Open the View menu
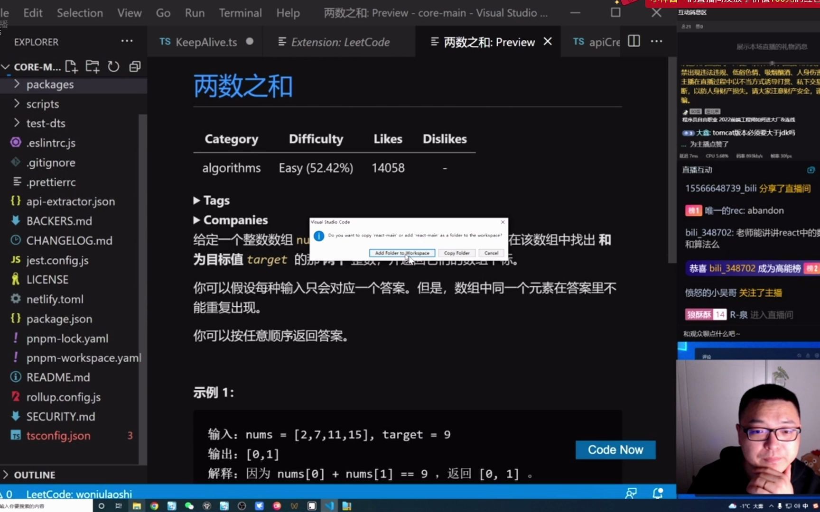820x512 pixels. [x=130, y=13]
